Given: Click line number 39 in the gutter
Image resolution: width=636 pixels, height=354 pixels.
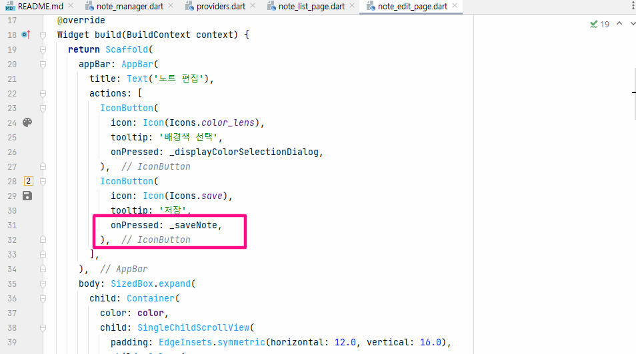Looking at the screenshot, I should [x=12, y=342].
